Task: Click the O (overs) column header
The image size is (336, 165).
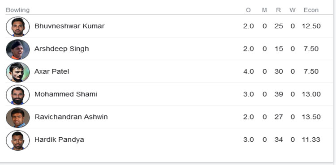Action: [x=248, y=10]
